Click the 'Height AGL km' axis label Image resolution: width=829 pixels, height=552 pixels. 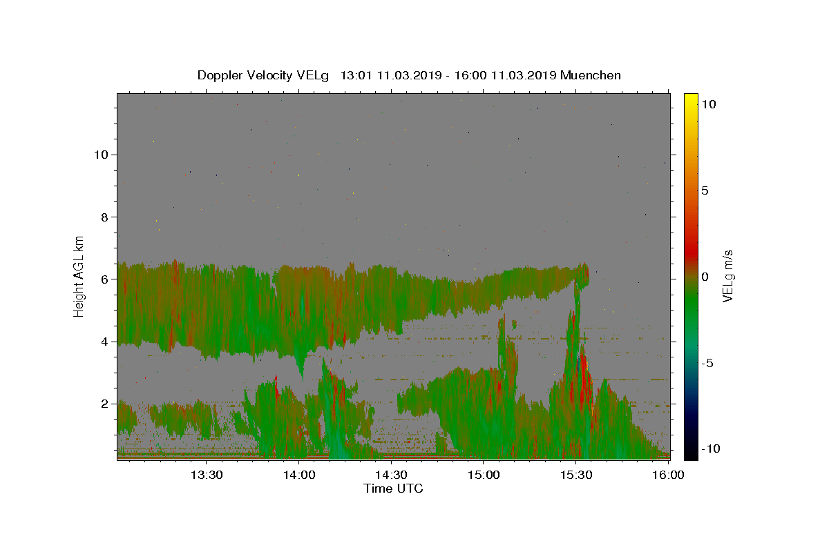tap(79, 276)
